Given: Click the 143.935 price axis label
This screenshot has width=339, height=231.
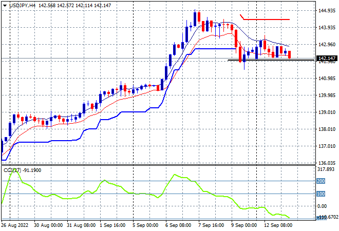Looking at the screenshot, I should coord(327,27).
